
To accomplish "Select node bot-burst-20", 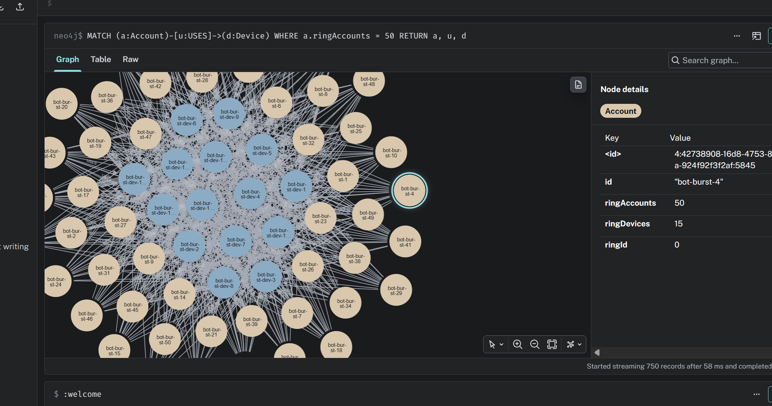I will click(x=62, y=104).
